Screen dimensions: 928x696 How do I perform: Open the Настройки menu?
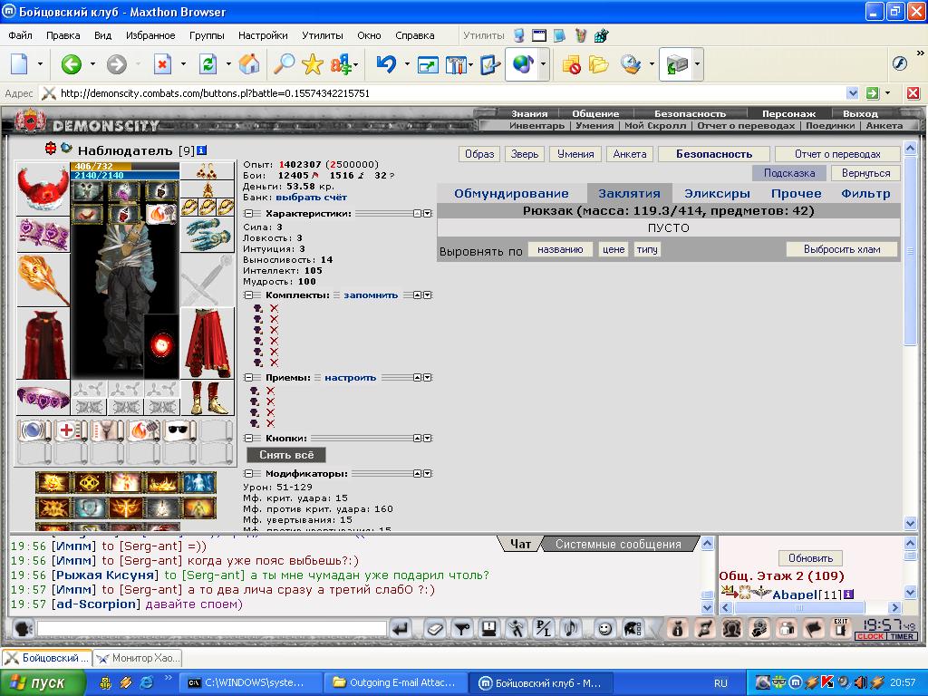[x=263, y=35]
